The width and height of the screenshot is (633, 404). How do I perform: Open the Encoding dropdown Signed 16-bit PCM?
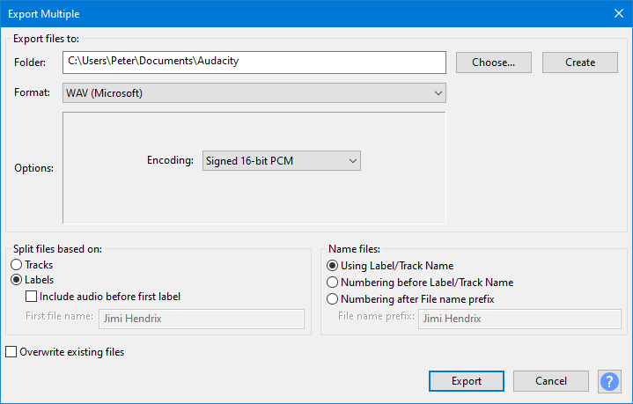coord(282,161)
